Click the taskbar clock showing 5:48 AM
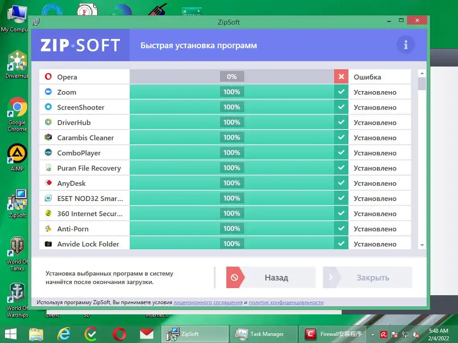Viewport: 458px width, 343px height. [438, 335]
